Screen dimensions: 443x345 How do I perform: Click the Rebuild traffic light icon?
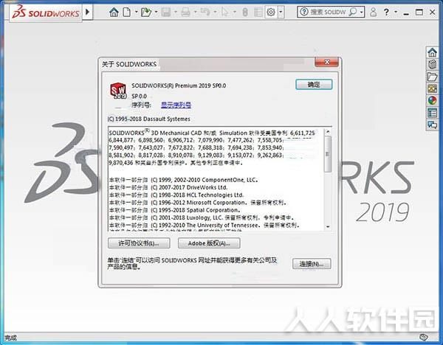pos(245,12)
